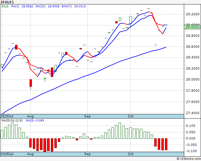Click the 28.8000 price axis label
Image resolution: width=201 pixels, height=161 pixels.
point(193,36)
